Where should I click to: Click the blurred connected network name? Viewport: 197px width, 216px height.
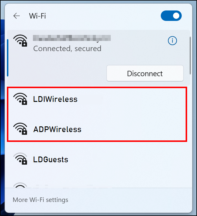[72, 38]
